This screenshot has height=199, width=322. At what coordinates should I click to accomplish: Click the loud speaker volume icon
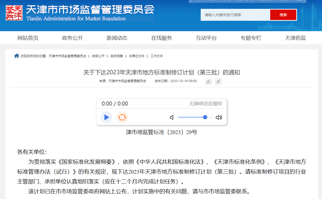coord(219,117)
